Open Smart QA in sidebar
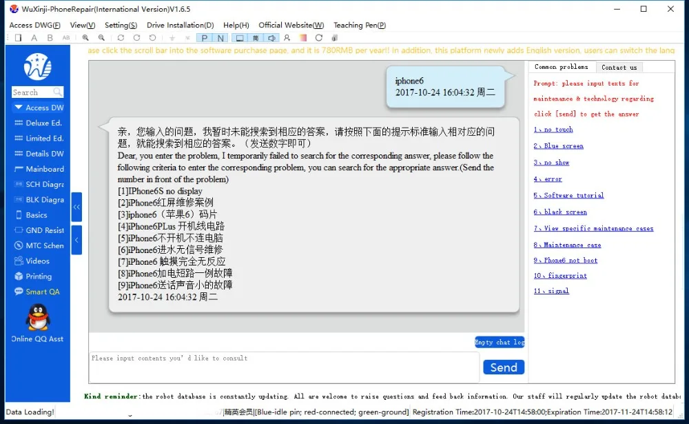689x424 pixels. tap(39, 292)
